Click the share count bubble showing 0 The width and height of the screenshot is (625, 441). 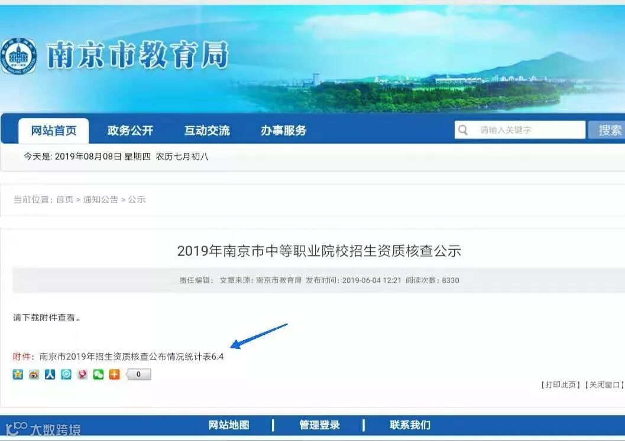(138, 374)
